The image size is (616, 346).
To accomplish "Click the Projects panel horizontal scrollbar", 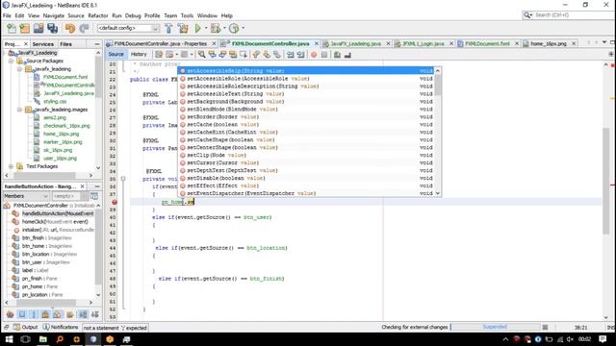I will 49,175.
